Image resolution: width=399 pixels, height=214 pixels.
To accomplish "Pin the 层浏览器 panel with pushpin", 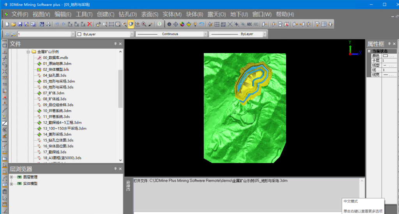I will click(x=115, y=169).
